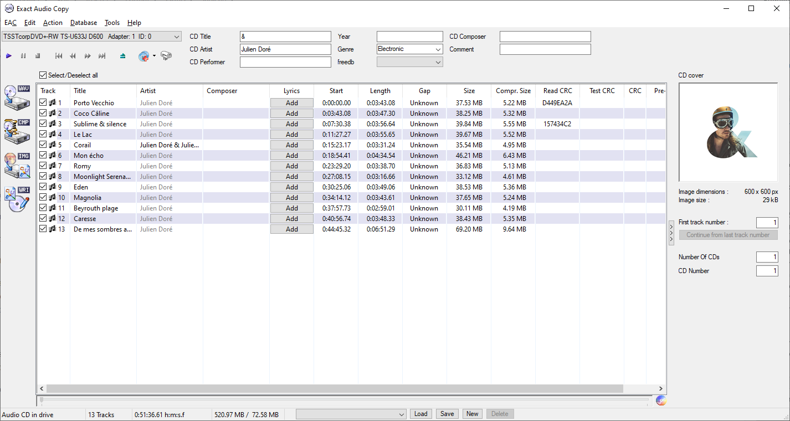Uncheck track 8 Moonlight Serenade checkbox
Viewport: 790px width, 421px height.
tap(43, 176)
